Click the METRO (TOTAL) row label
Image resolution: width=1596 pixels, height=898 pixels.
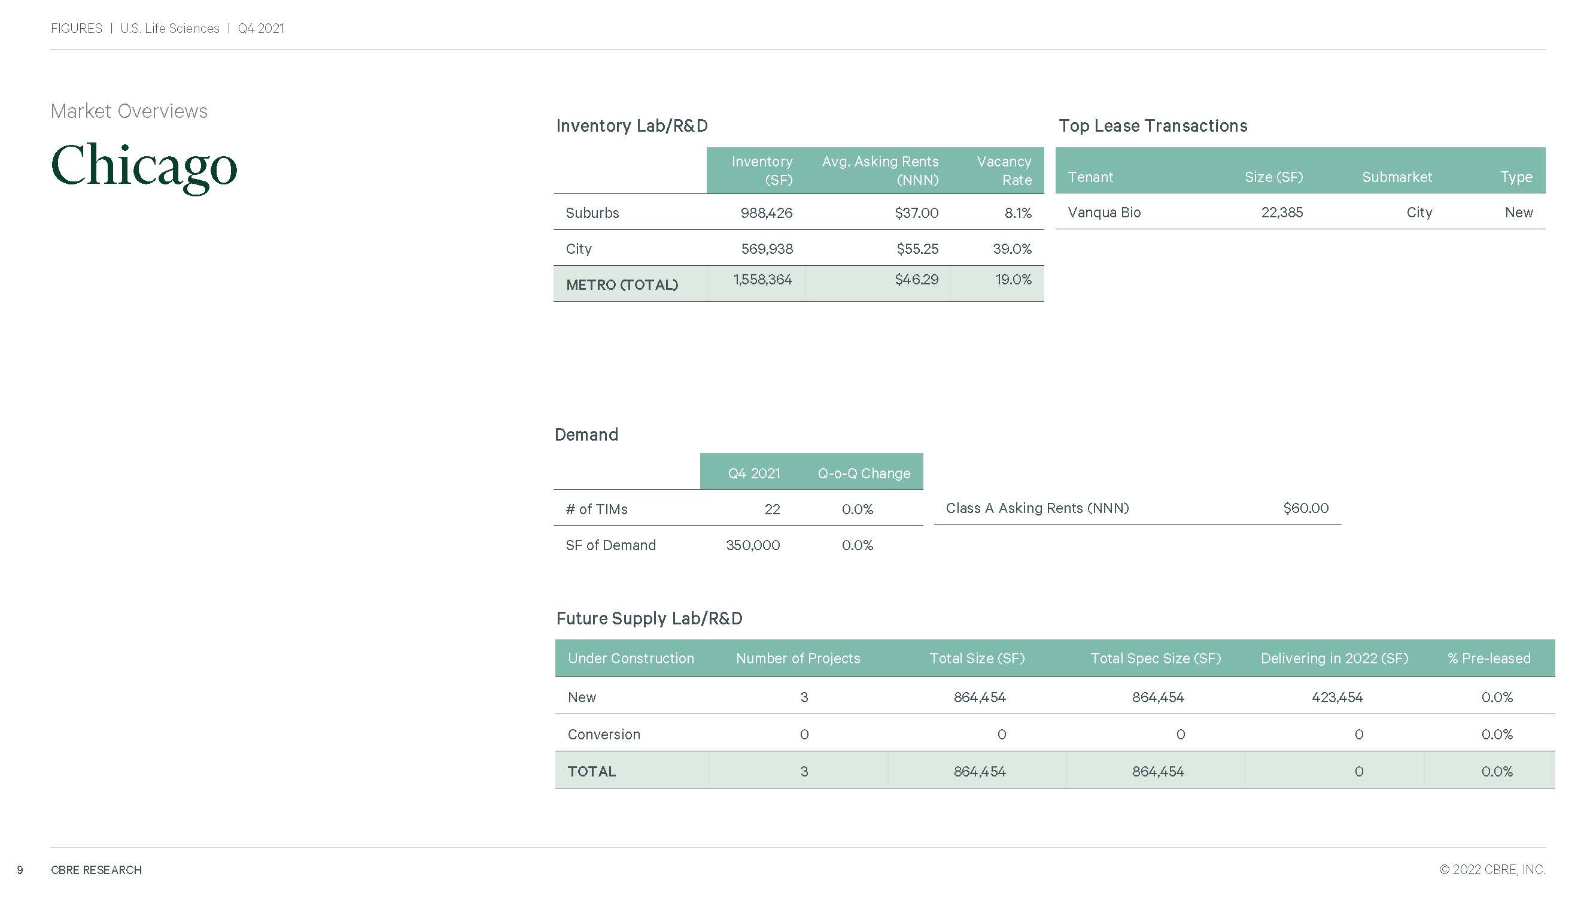click(x=621, y=284)
